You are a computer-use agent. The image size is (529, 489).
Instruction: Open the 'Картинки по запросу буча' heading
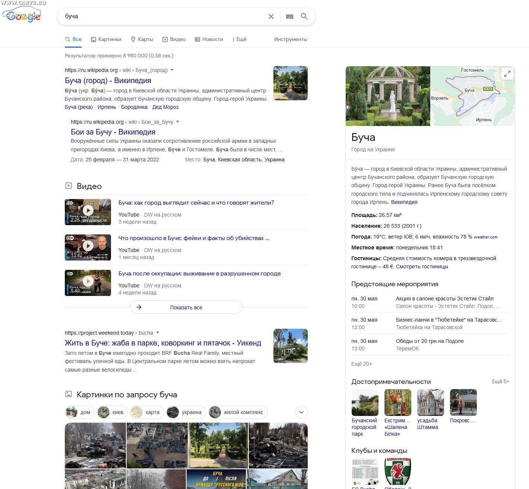pos(127,395)
